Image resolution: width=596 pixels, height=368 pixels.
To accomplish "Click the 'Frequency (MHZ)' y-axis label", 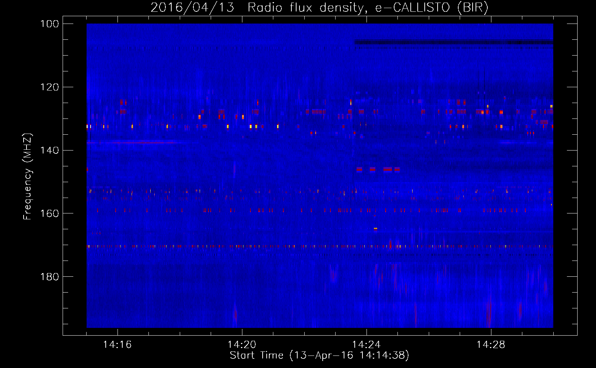I will tap(28, 177).
